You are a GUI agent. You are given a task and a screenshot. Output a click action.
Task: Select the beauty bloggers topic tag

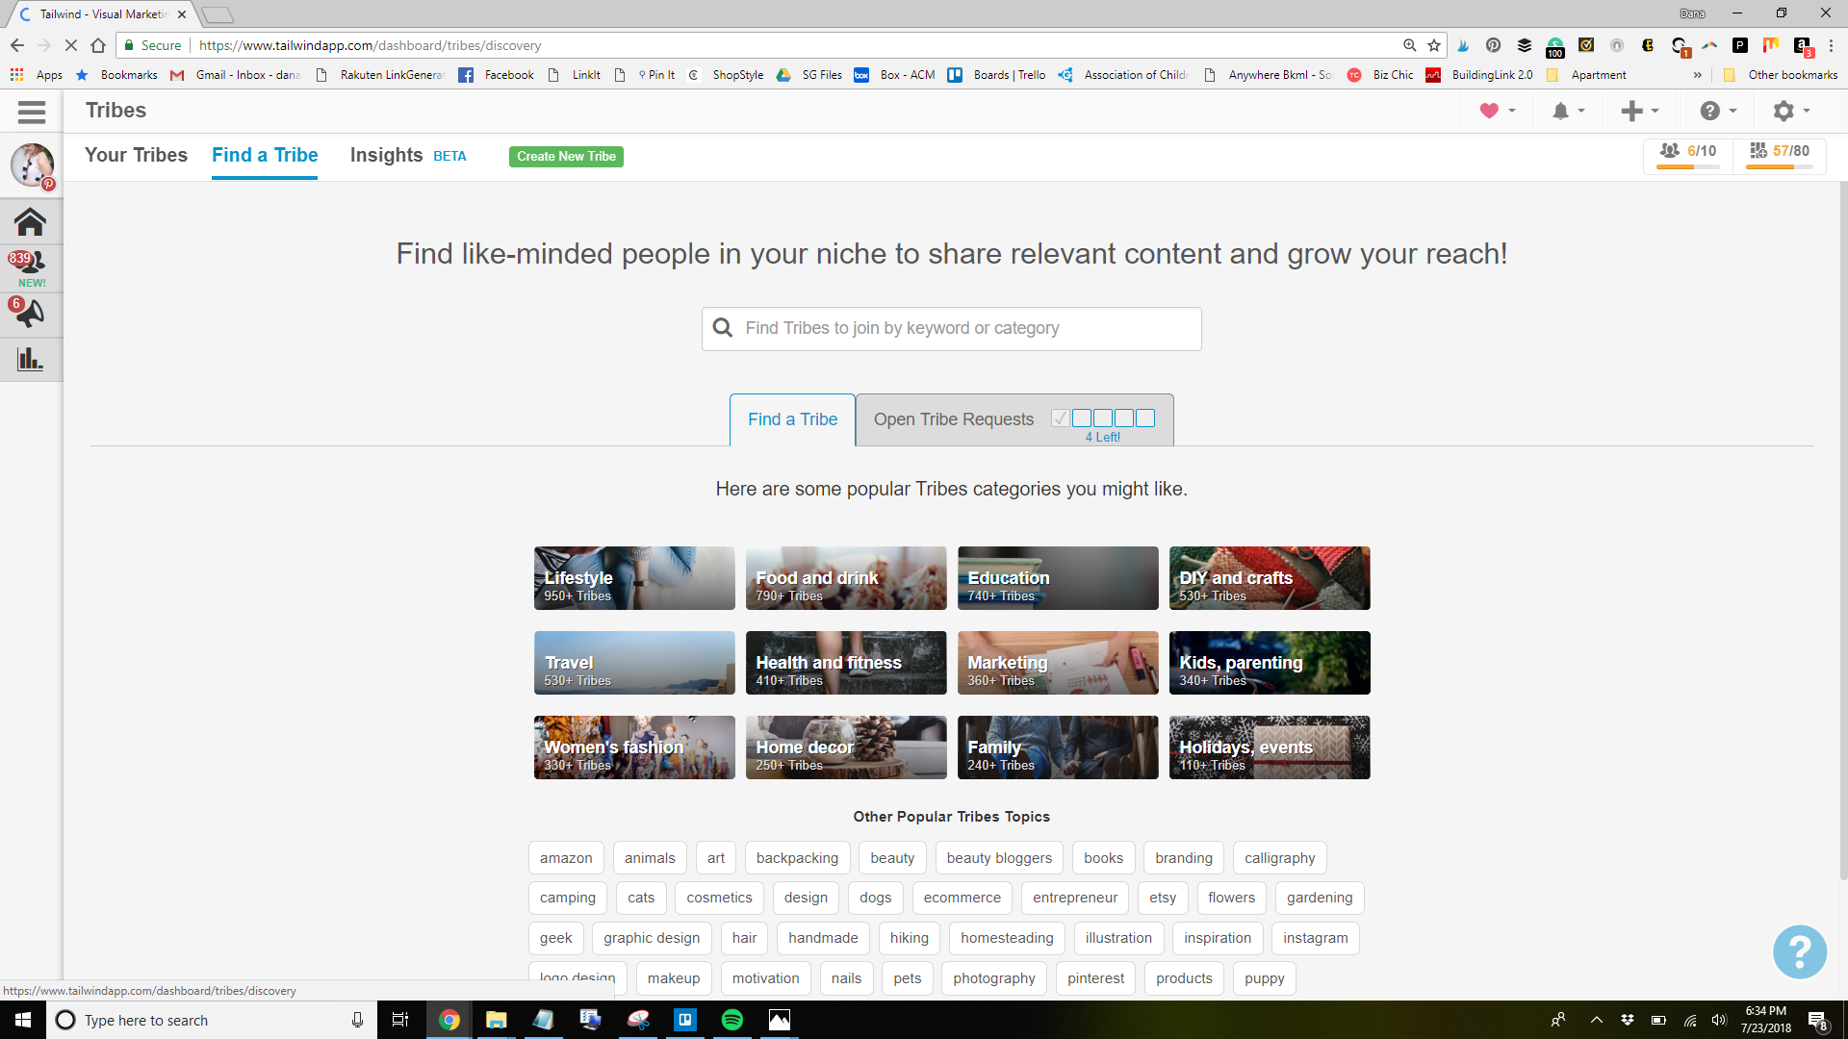coord(999,858)
